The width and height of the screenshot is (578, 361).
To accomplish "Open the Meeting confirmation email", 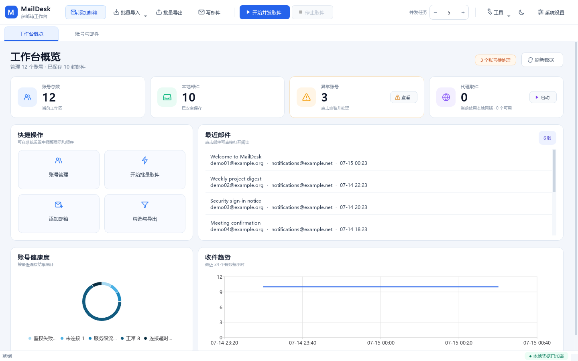I will [x=379, y=226].
